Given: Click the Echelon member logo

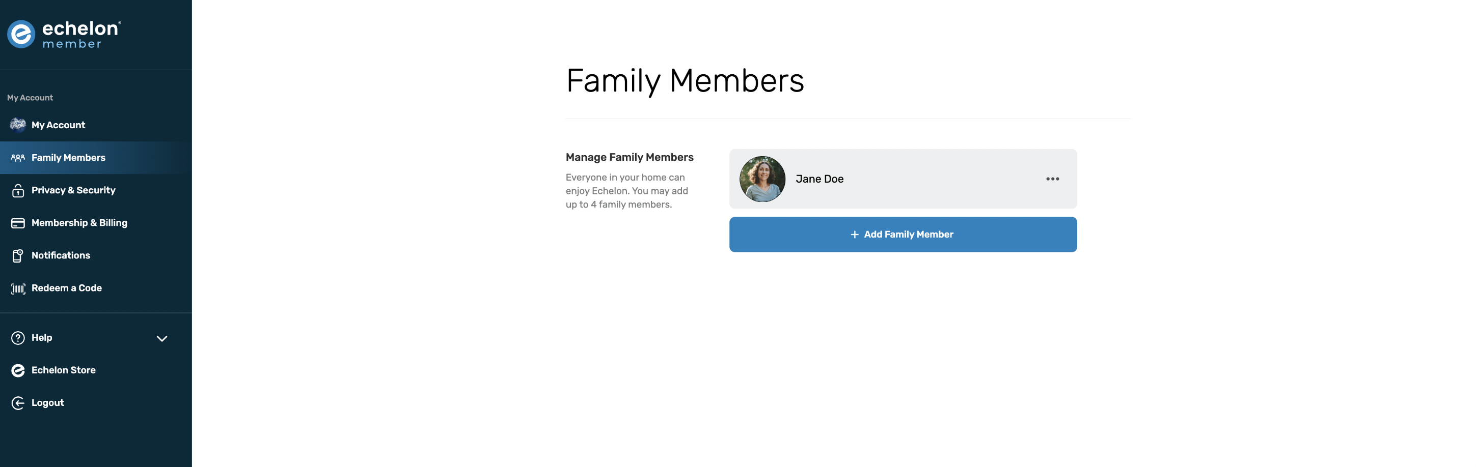Looking at the screenshot, I should [64, 35].
